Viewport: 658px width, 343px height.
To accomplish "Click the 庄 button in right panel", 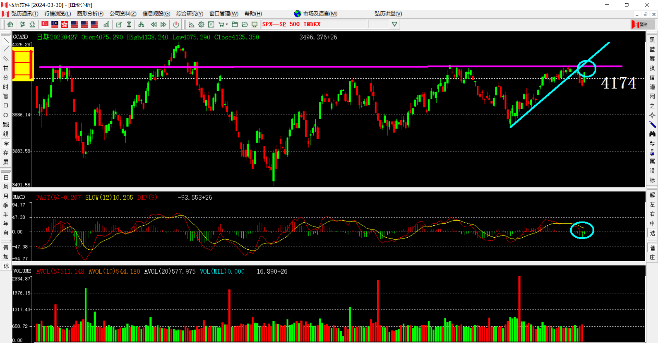I will click(x=652, y=257).
